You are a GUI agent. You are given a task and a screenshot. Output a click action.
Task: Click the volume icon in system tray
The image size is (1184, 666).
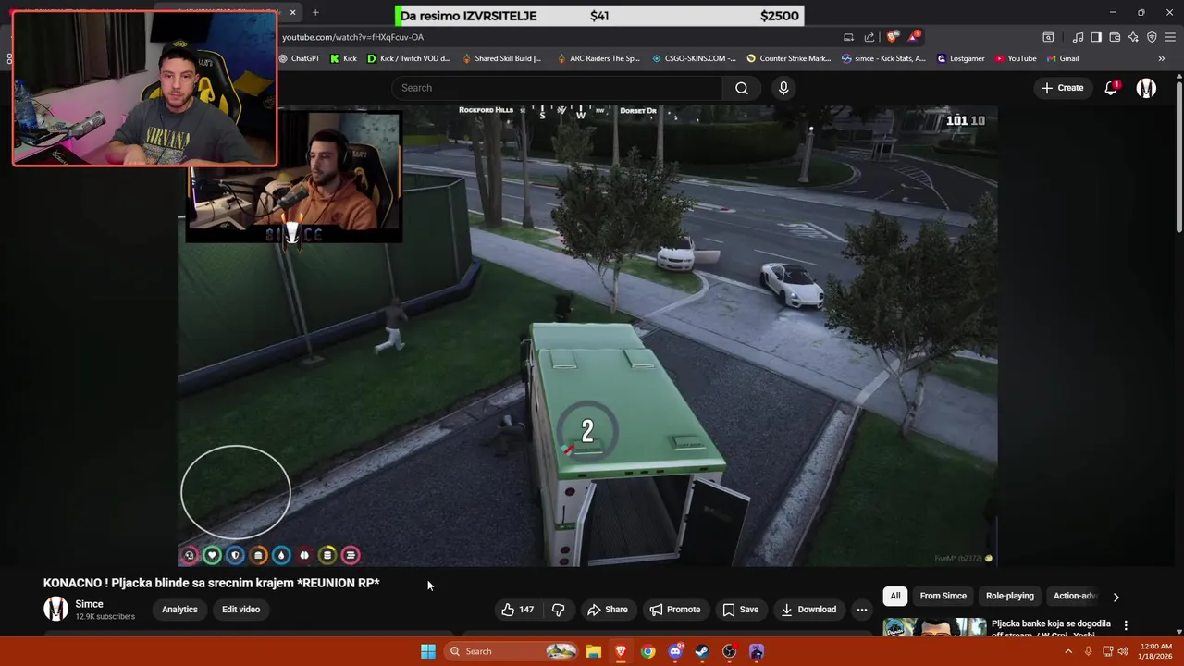pos(1123,651)
